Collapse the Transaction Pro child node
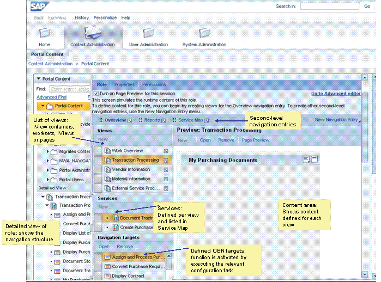This screenshot has width=381, height=282. (47, 205)
